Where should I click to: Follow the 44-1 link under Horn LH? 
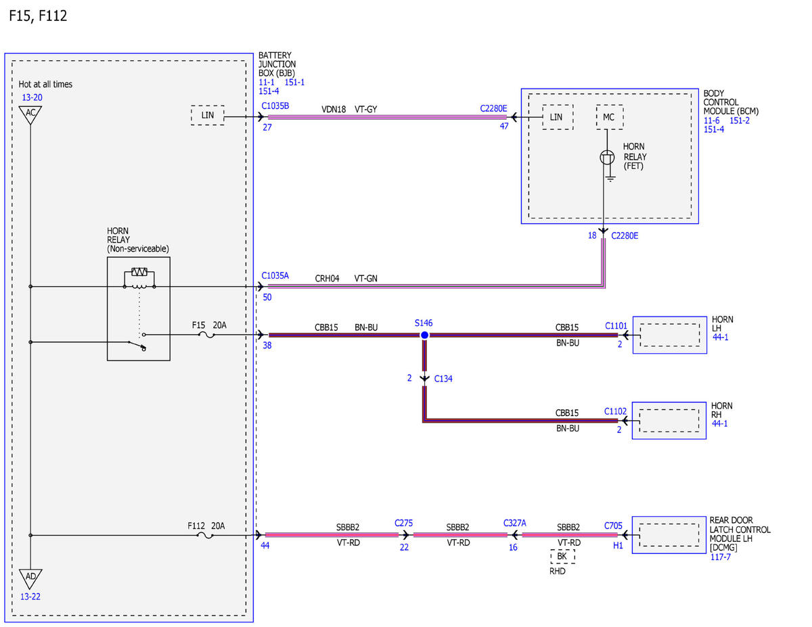(x=720, y=336)
